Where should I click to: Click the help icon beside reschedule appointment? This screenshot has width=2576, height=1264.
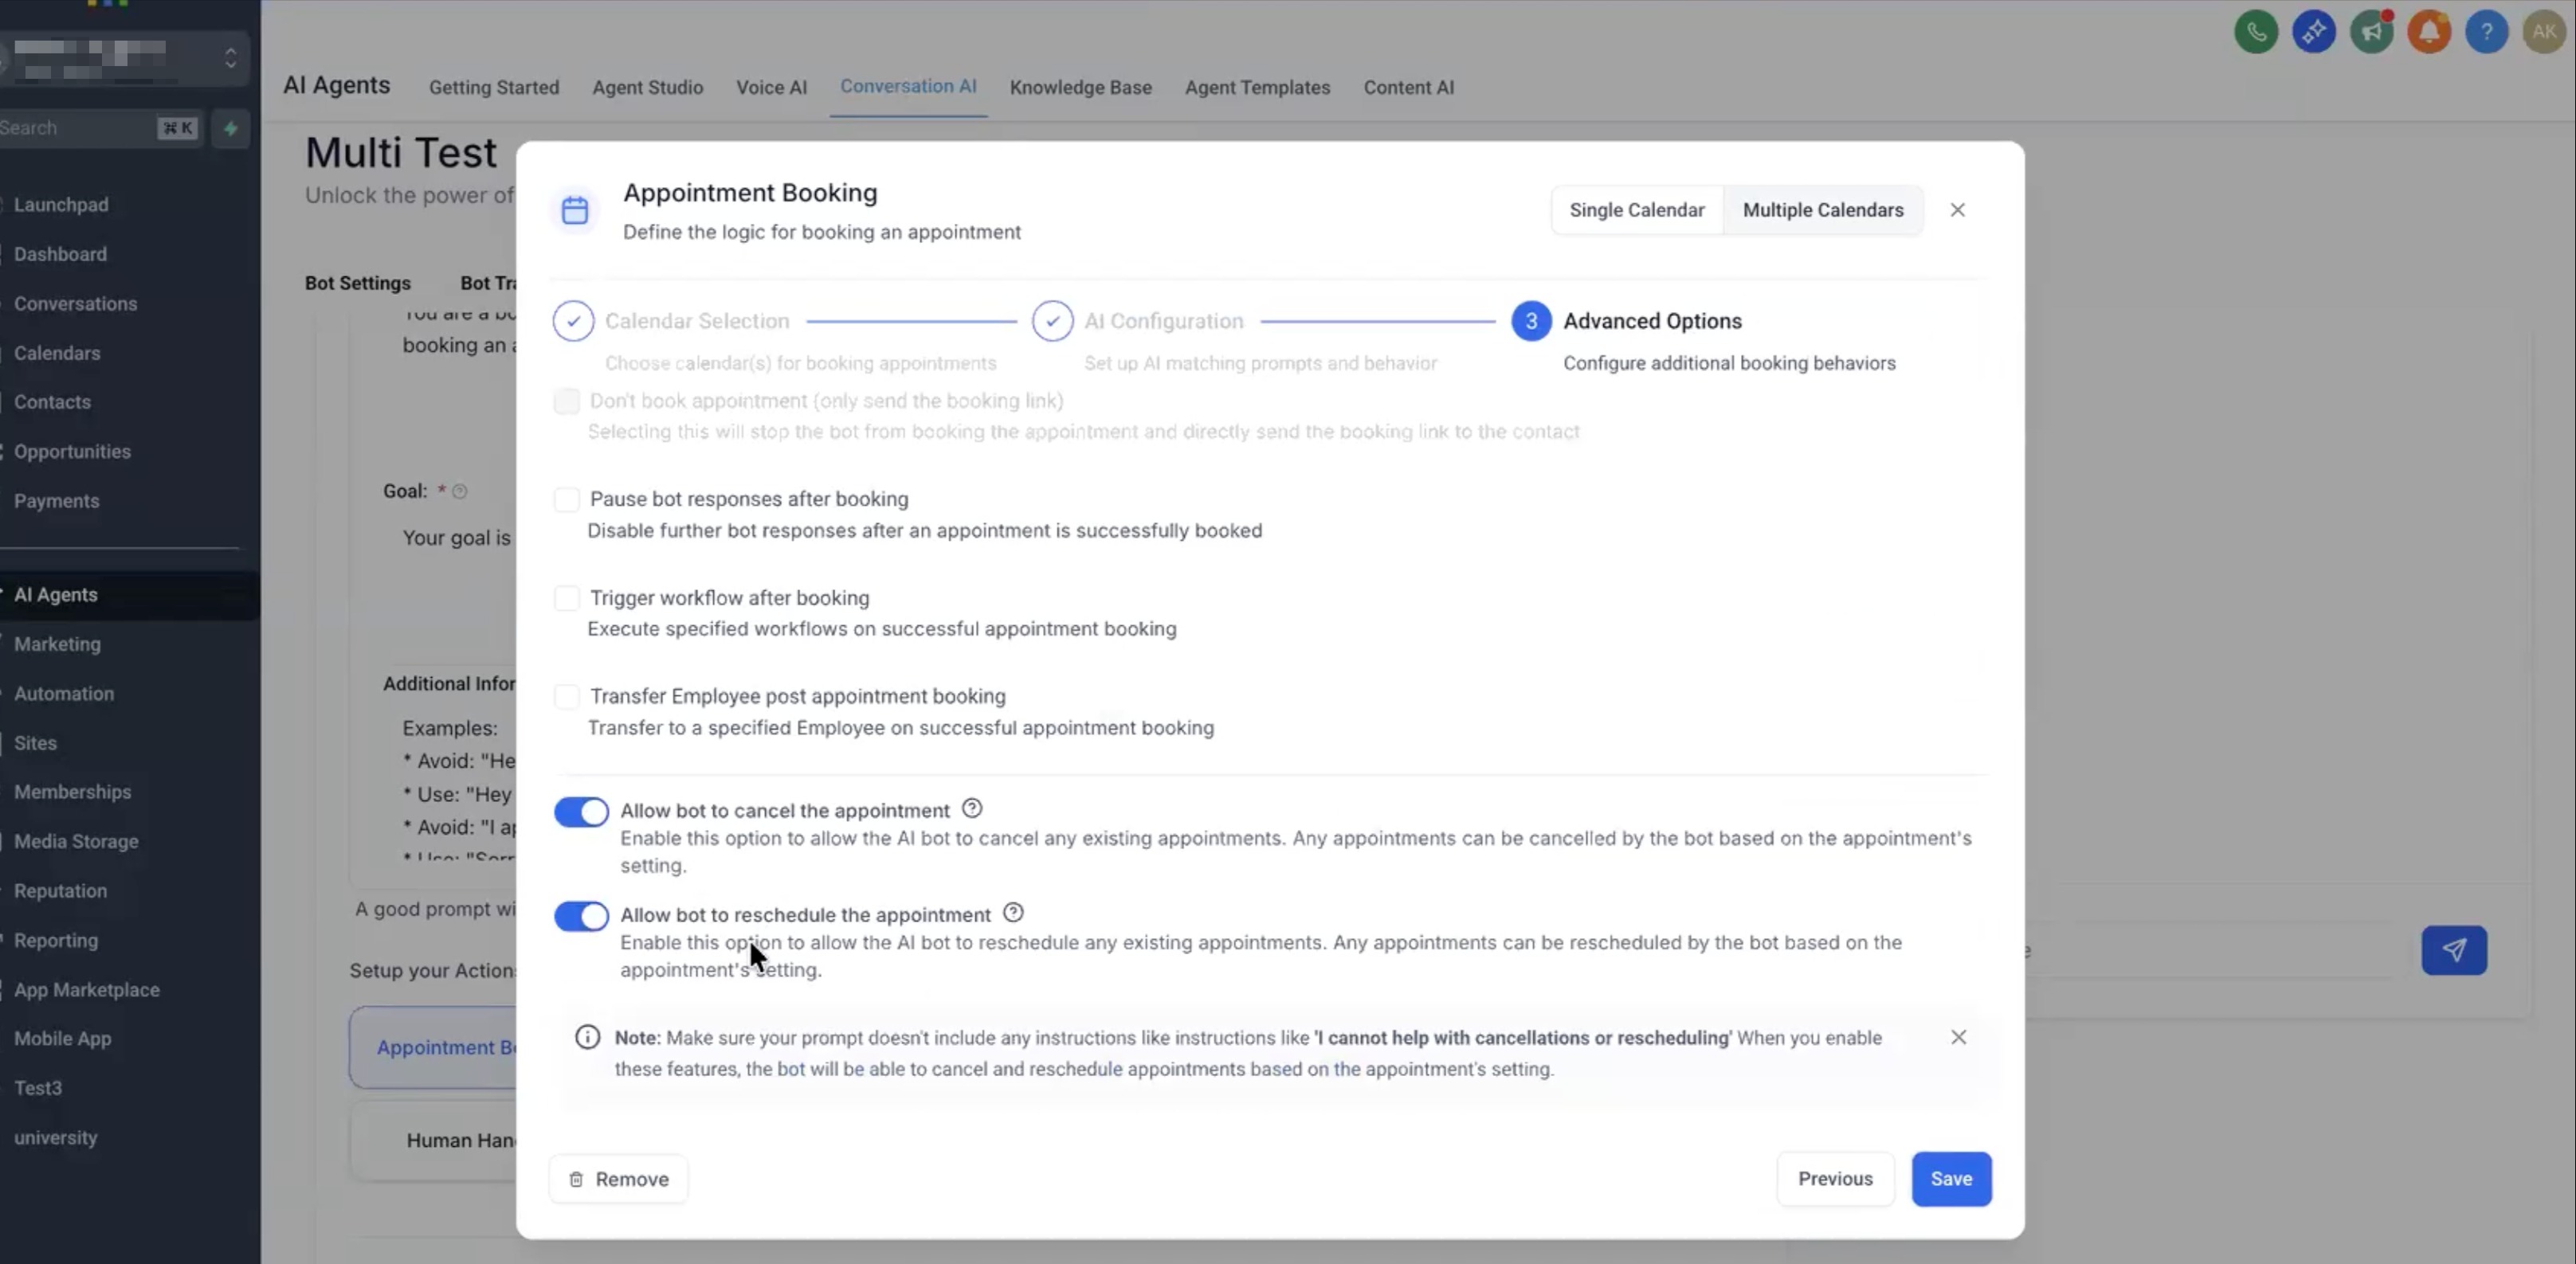point(1013,912)
